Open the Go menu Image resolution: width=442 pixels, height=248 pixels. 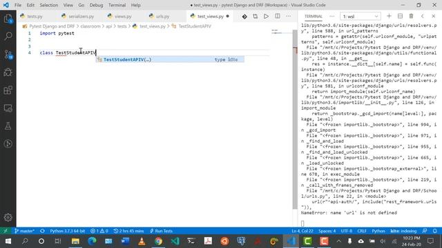coord(81,5)
